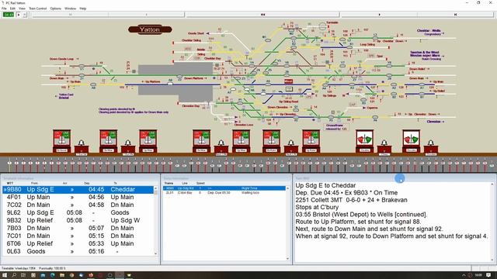Screen dimensions: 497x279
Task: Open File Explorer from the taskbar
Action: 62,275
